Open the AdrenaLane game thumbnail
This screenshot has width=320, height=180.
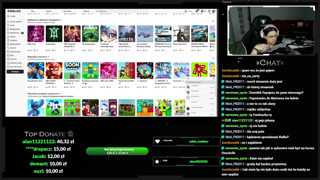point(200,34)
